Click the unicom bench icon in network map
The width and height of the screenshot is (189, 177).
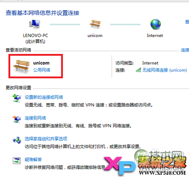point(95,24)
